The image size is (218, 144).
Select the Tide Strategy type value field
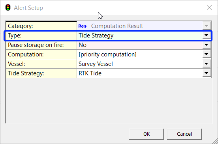[140, 36]
